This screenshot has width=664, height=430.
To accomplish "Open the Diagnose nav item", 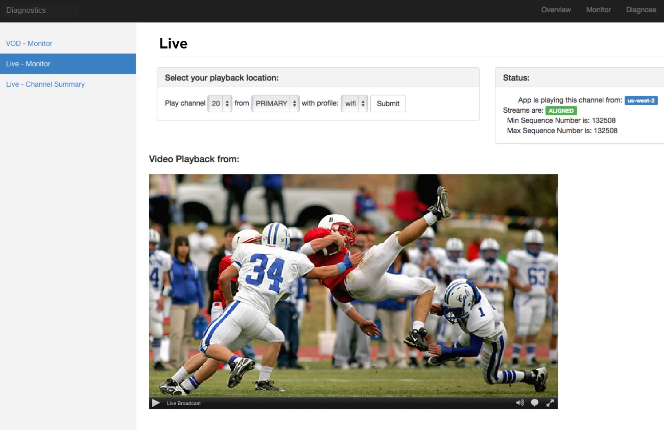I will (641, 10).
